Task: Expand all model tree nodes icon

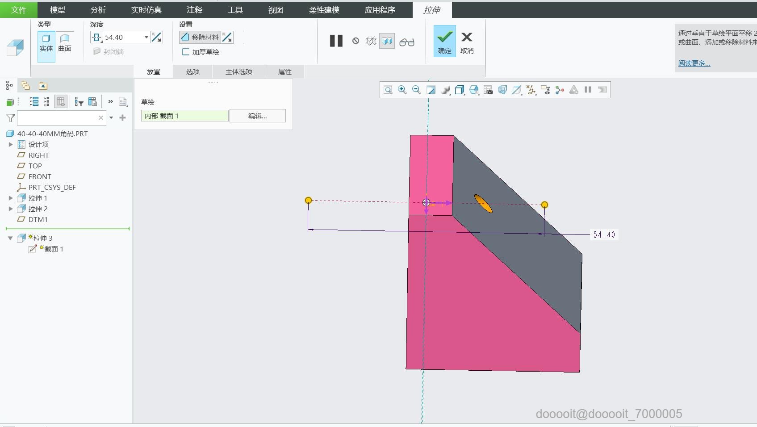Action: (34, 101)
